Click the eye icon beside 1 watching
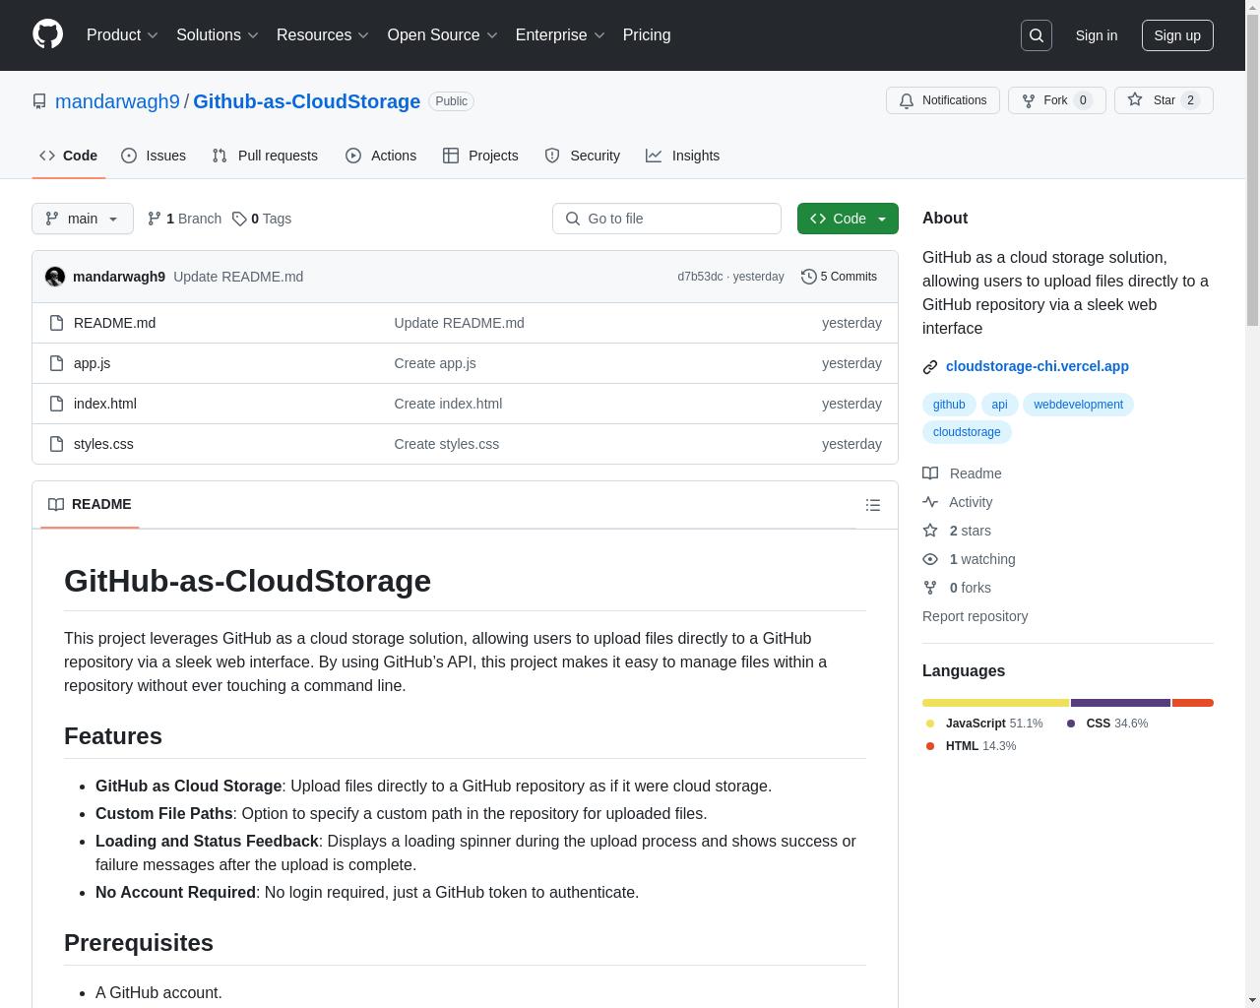The image size is (1260, 1008). point(930,559)
